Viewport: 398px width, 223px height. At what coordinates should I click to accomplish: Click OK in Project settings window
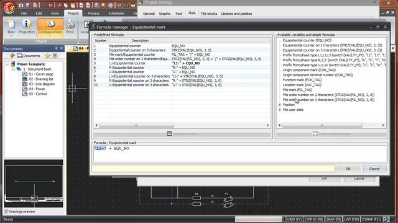pos(325,178)
